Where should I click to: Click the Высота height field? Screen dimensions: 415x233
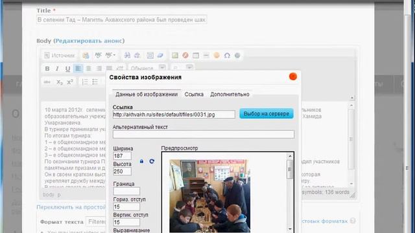(x=122, y=172)
